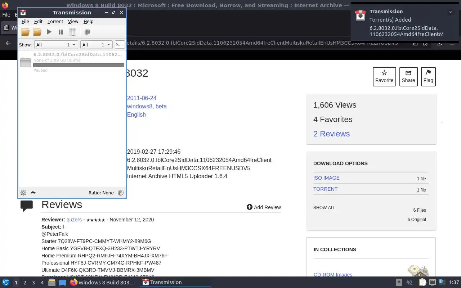Switch to workspace 2
Viewport: 461px width, 288px height.
click(24, 283)
